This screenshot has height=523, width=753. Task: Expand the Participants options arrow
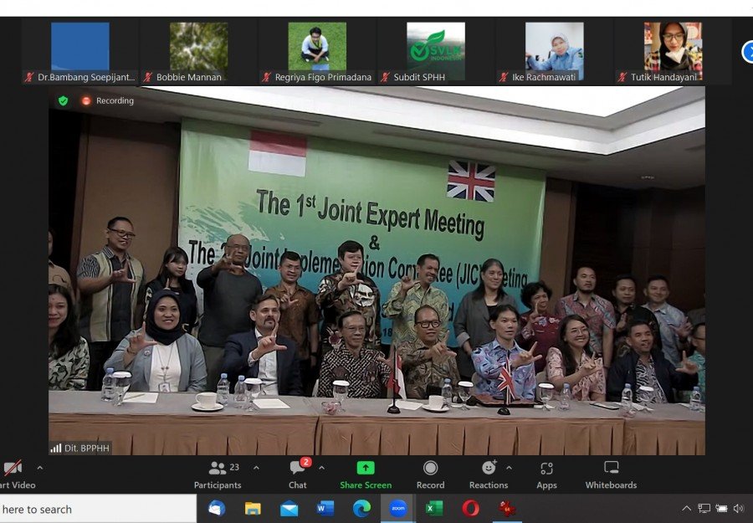[x=256, y=468]
